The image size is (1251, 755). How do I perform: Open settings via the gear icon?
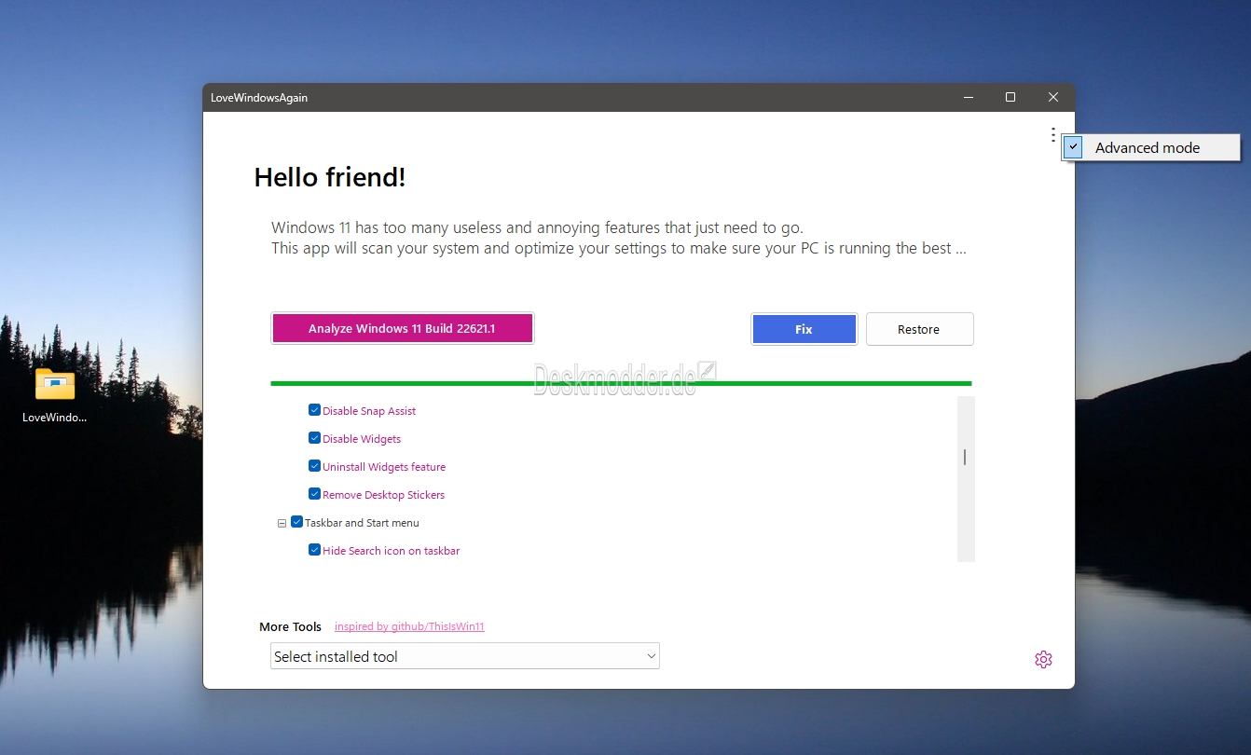click(x=1043, y=659)
